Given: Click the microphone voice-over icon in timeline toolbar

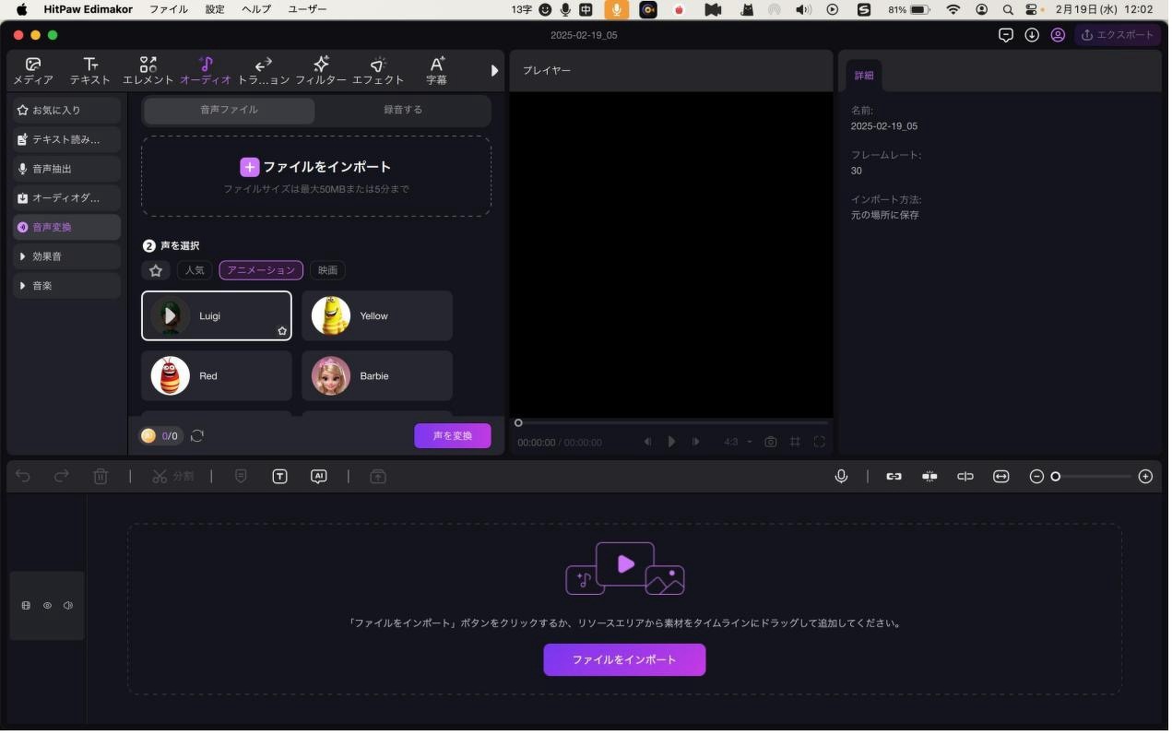Looking at the screenshot, I should point(843,478).
